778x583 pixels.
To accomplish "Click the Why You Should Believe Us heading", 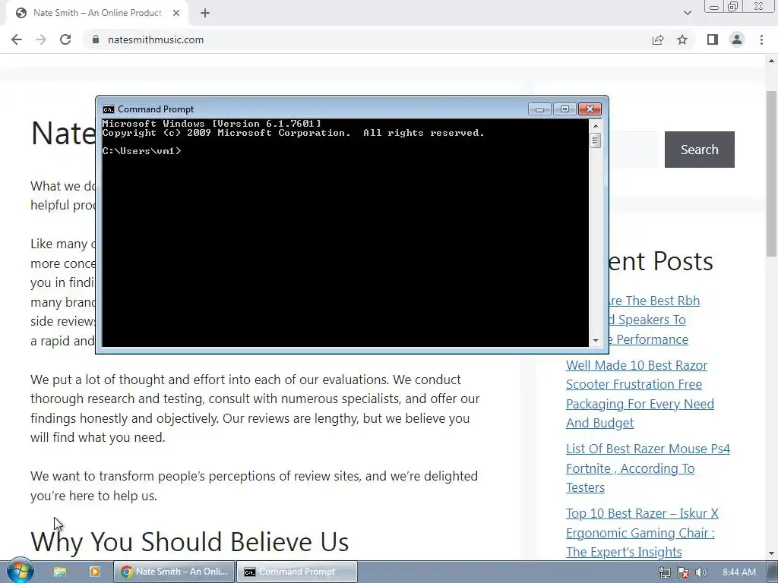I will [189, 541].
